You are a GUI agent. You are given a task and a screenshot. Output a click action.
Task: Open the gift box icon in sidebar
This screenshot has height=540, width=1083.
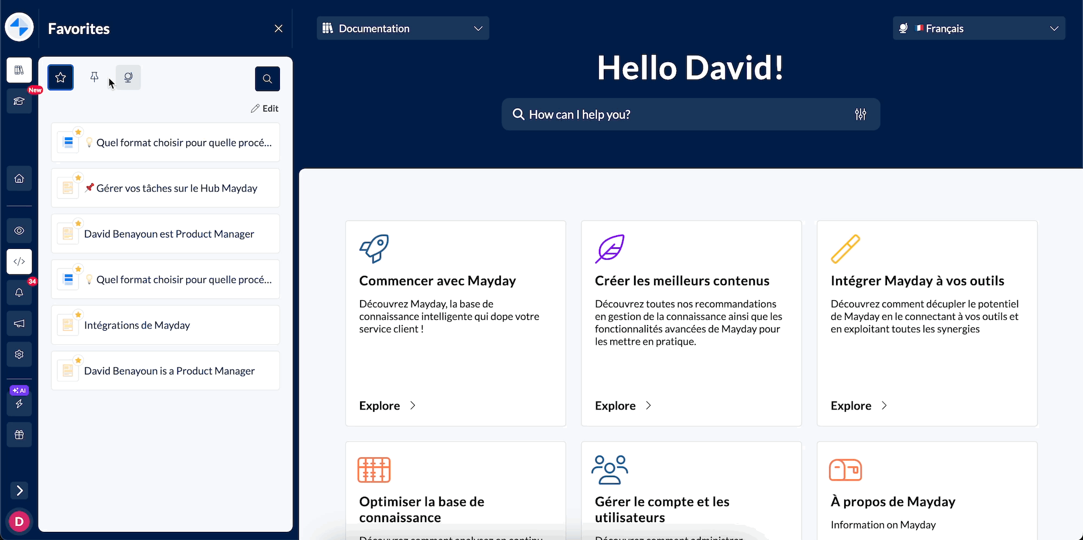(19, 434)
